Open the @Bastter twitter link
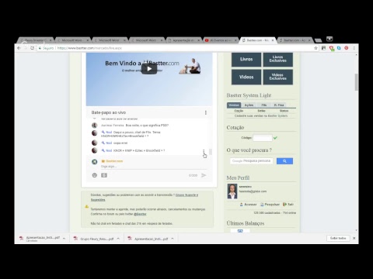Viewport: 373px width, 279px height. 140,214
